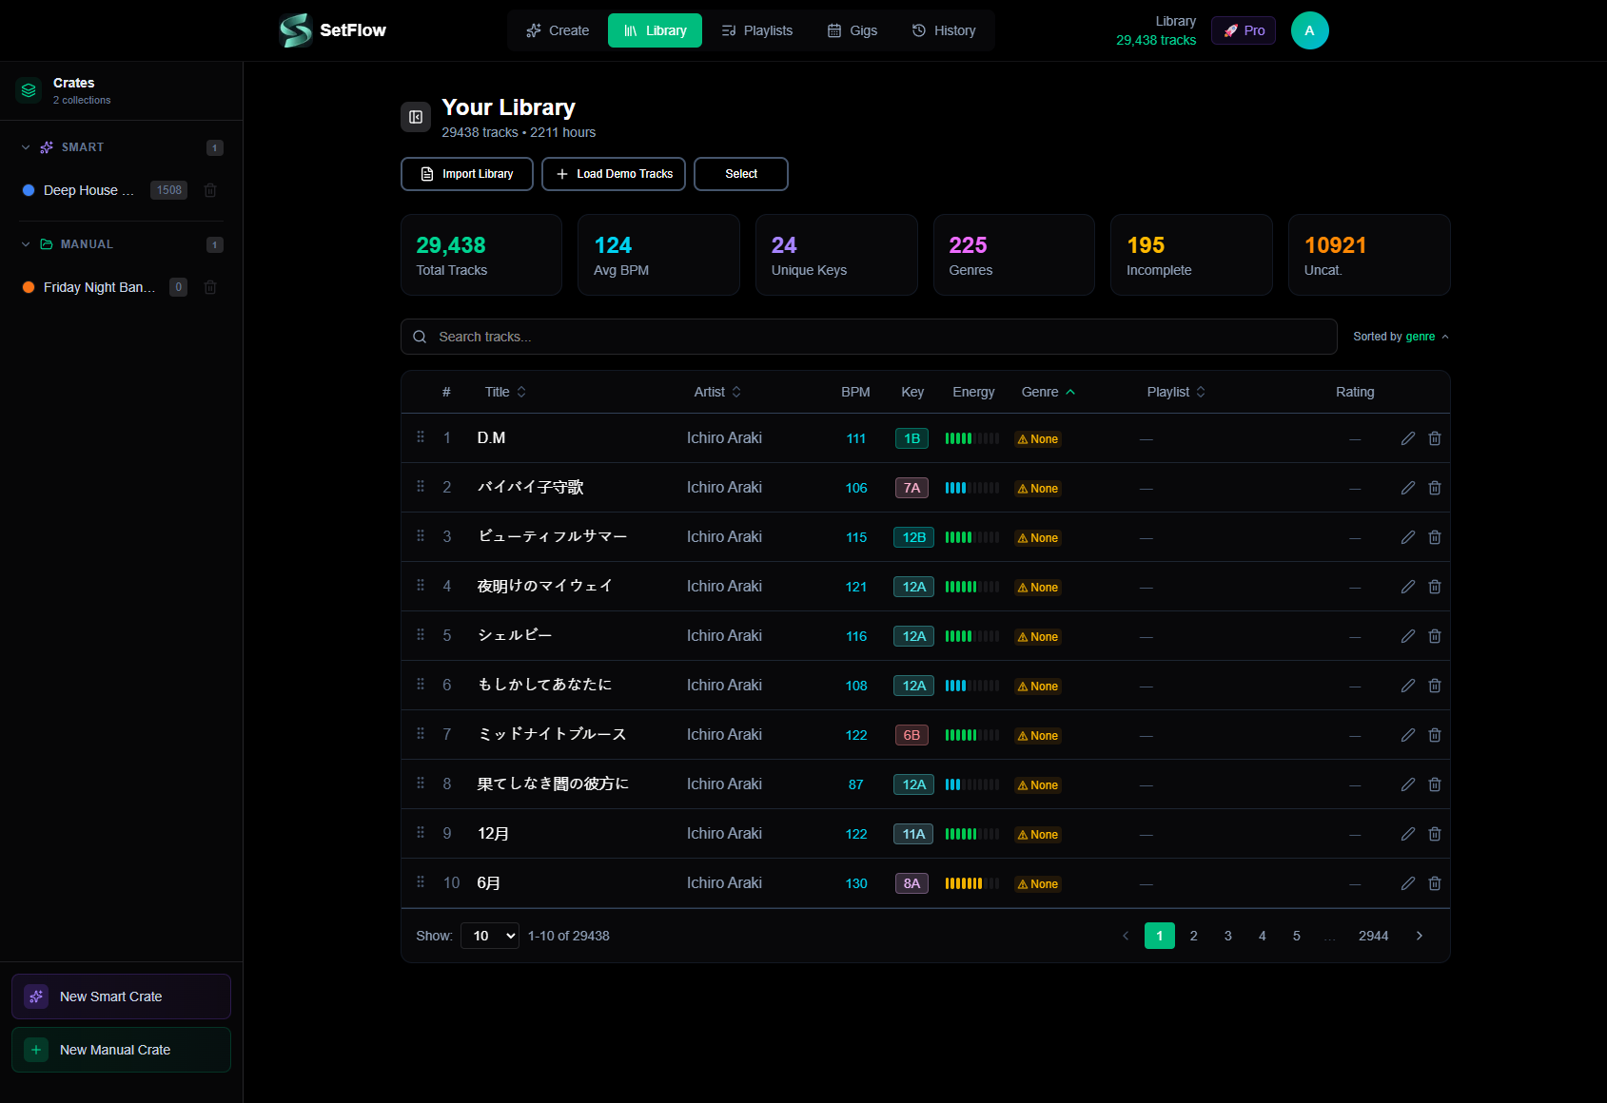Edit track D.M using pencil icon

1407,438
